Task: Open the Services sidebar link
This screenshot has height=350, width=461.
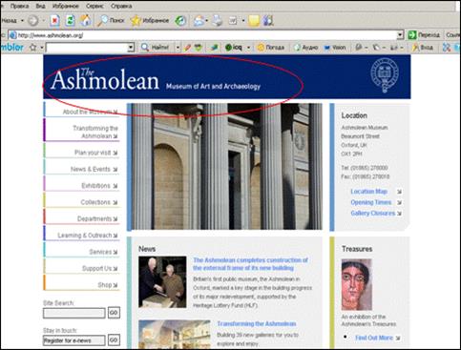Action: [103, 252]
